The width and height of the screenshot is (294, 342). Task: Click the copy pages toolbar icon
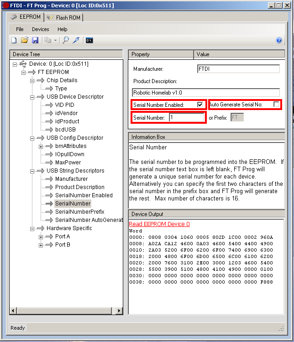click(48, 40)
